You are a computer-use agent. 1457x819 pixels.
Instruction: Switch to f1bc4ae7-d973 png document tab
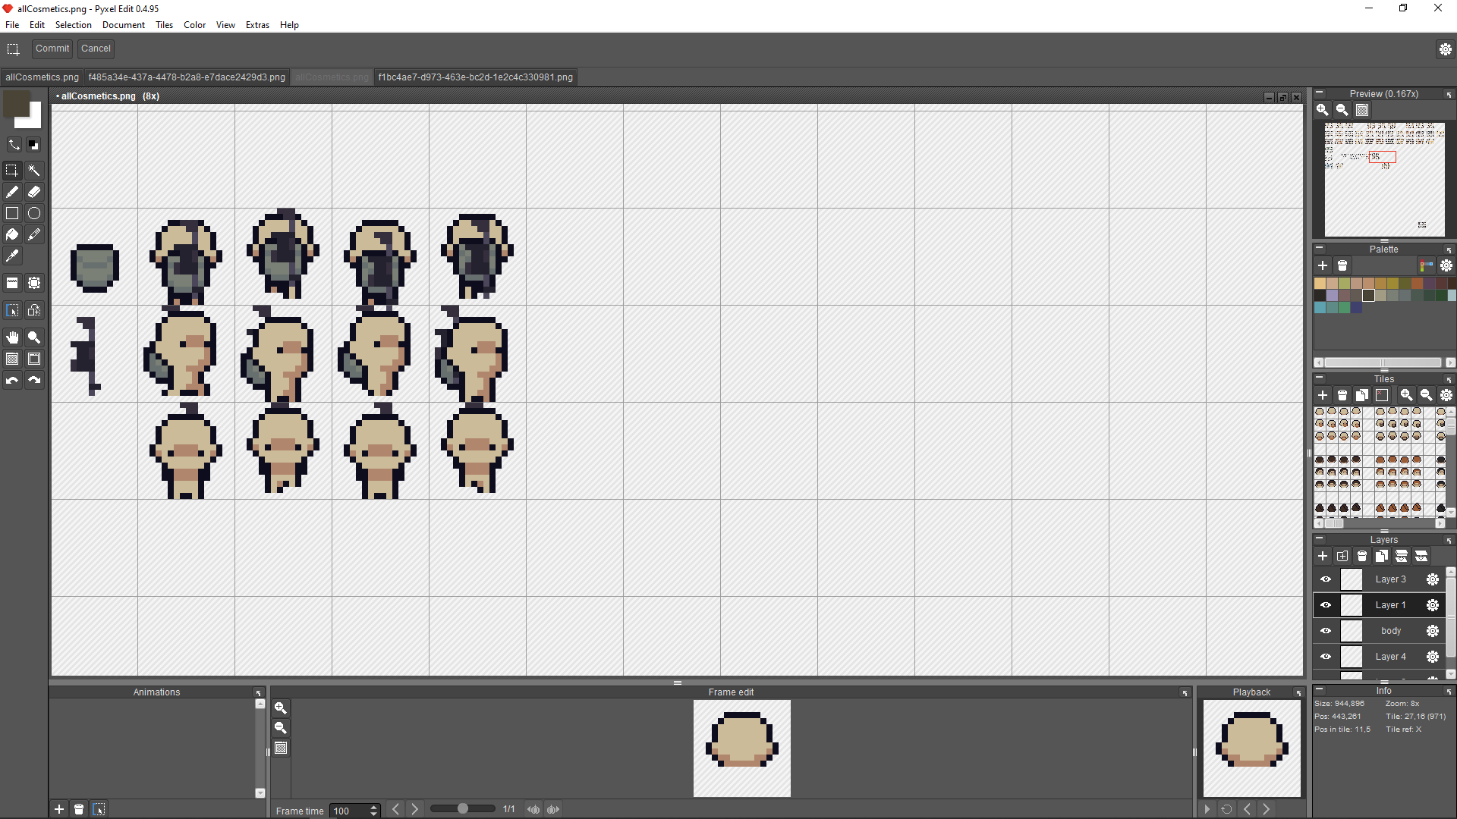(475, 77)
